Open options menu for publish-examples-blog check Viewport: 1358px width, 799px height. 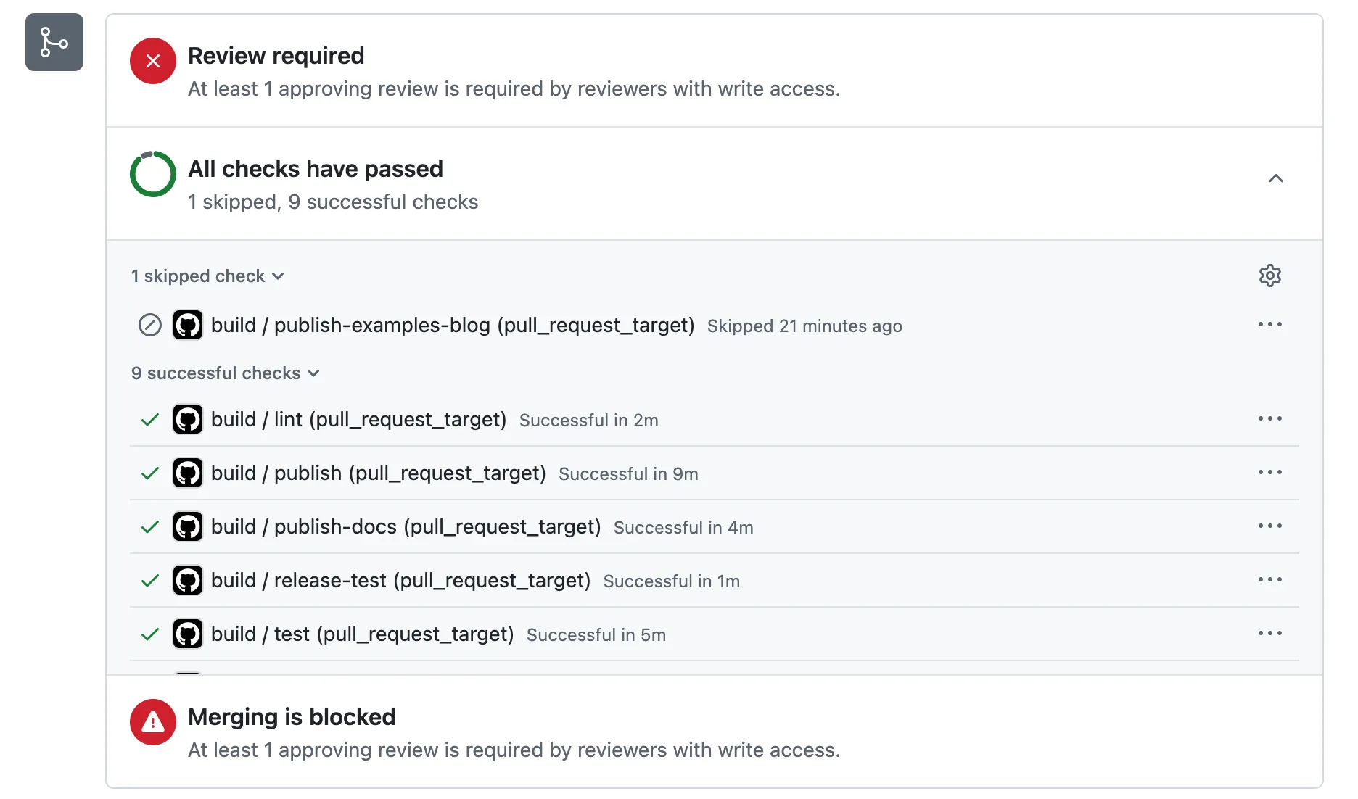[1269, 324]
